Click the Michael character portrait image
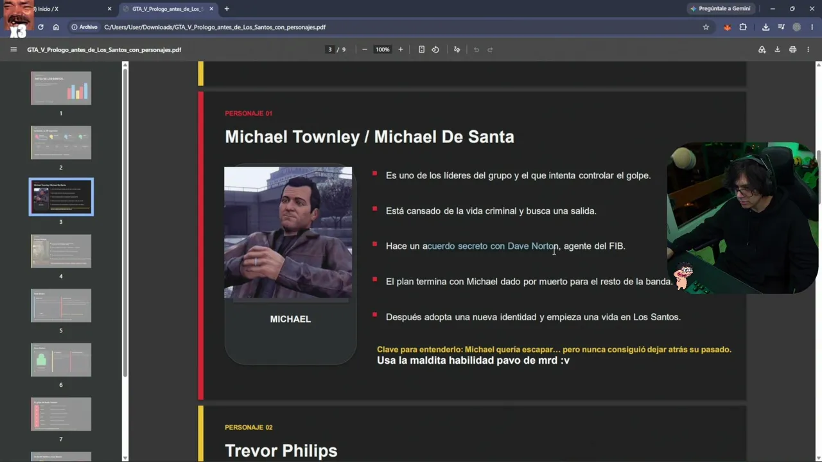This screenshot has width=822, height=462. 288,233
